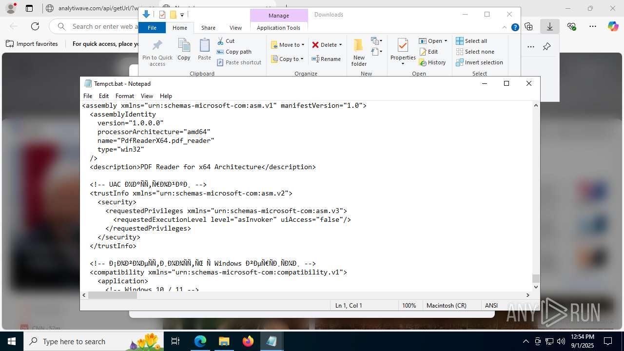Screen dimensions: 624x351
Task: Select Application Tools ribbon tab
Action: coord(278,28)
